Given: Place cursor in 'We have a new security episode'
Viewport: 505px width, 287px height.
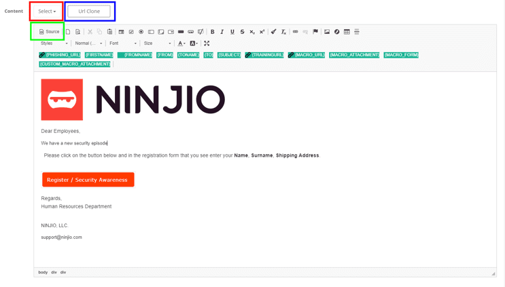Looking at the screenshot, I should [x=74, y=143].
